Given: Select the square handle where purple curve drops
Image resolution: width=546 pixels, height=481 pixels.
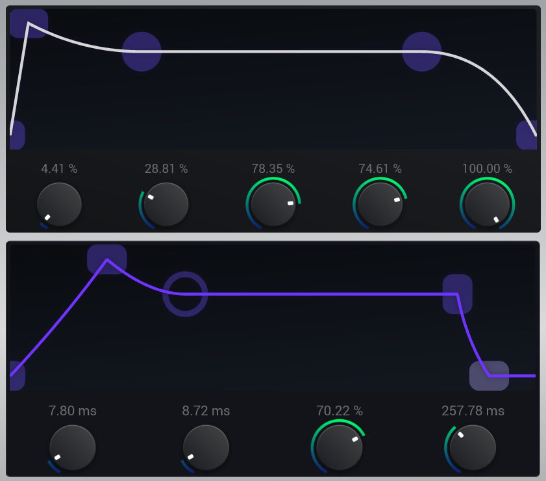Looking at the screenshot, I should click(458, 294).
